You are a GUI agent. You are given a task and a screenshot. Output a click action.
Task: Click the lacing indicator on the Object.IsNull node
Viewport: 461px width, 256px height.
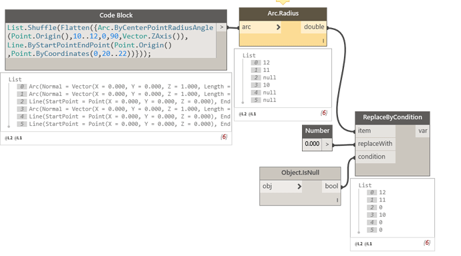click(x=337, y=200)
